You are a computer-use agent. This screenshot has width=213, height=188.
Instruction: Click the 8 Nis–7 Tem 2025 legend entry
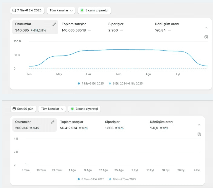pos(123,179)
